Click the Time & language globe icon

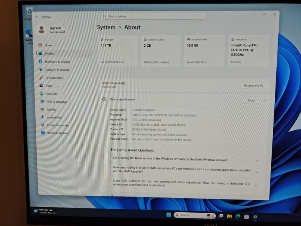coord(42,102)
